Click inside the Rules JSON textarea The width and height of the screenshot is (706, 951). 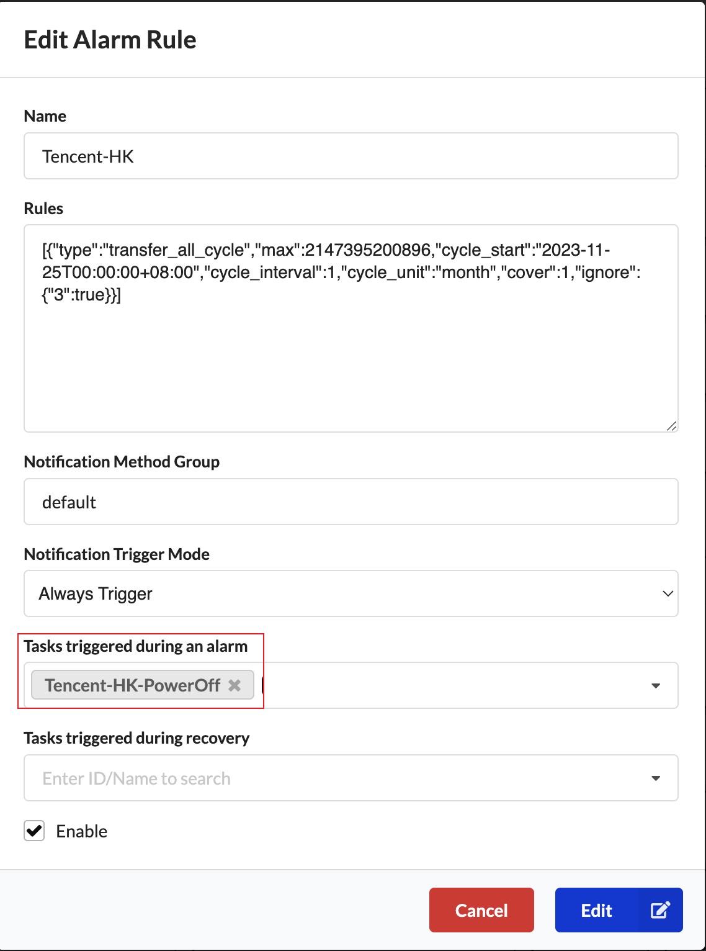pos(351,360)
